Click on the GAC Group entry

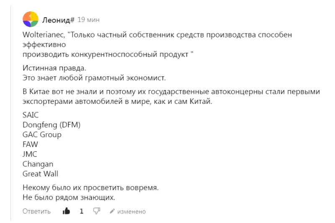coord(42,135)
